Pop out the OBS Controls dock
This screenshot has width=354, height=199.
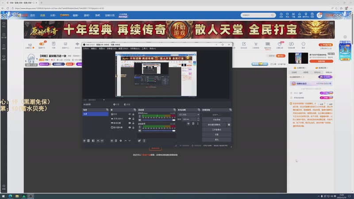(x=230, y=110)
